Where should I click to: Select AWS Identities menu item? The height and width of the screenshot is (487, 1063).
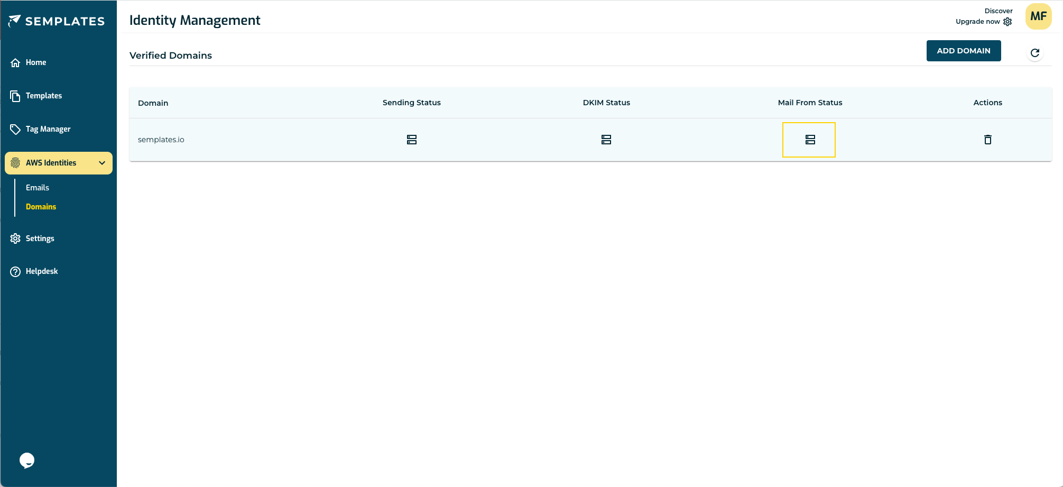[59, 163]
